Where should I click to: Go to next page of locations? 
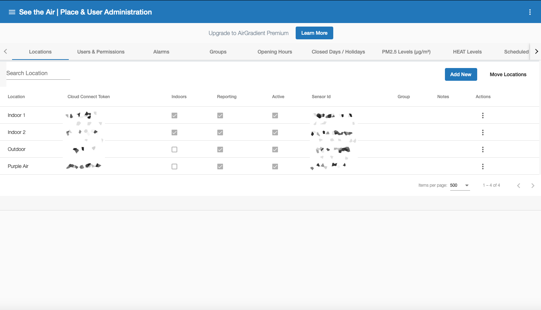click(x=532, y=186)
